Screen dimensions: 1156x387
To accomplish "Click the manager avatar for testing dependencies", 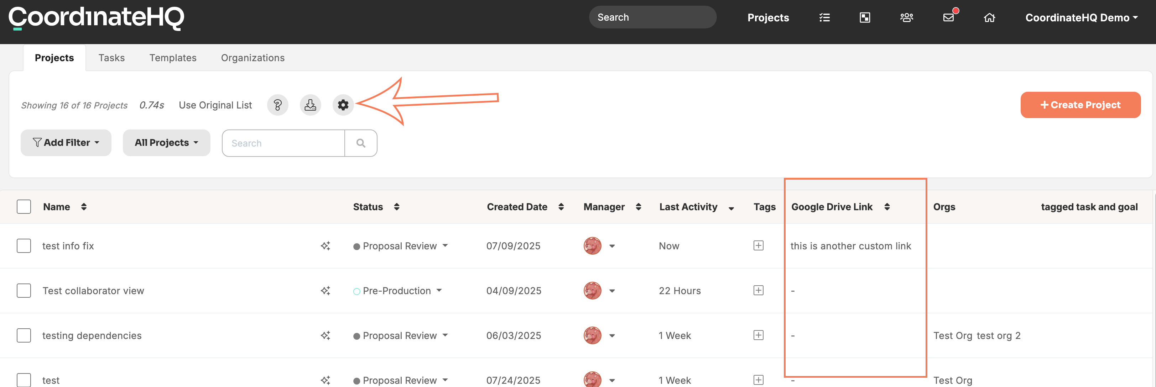I will coord(592,335).
